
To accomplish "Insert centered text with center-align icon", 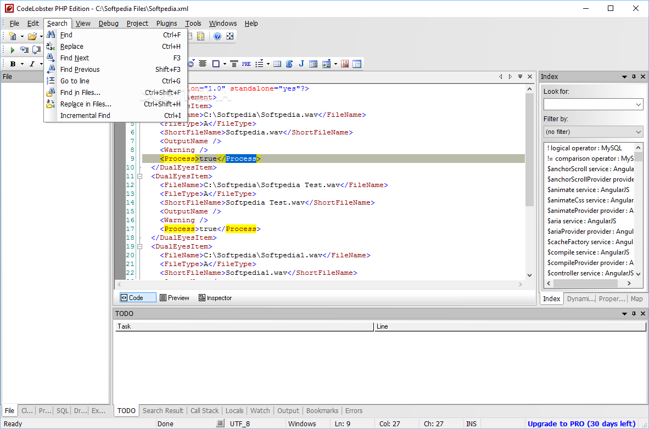I will pos(203,64).
